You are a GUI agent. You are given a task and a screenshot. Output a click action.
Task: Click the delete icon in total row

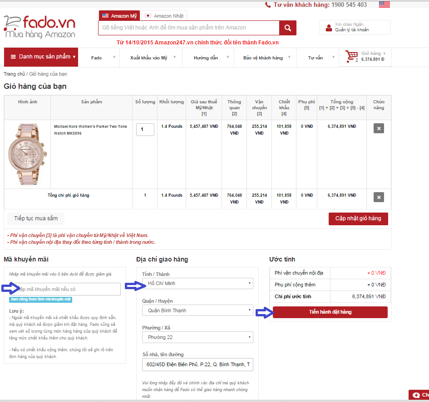point(379,197)
